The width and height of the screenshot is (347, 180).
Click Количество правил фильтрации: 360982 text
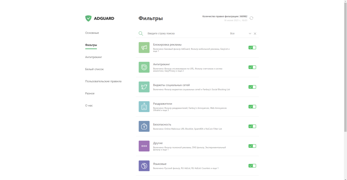225,16
